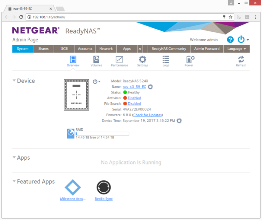262x220 pixels.
Task: Switch to the Shares tab
Action: (43, 49)
